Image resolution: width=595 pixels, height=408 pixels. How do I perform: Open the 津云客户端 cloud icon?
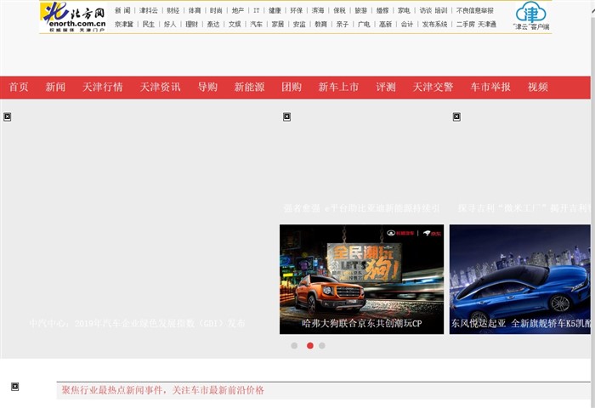coord(531,16)
